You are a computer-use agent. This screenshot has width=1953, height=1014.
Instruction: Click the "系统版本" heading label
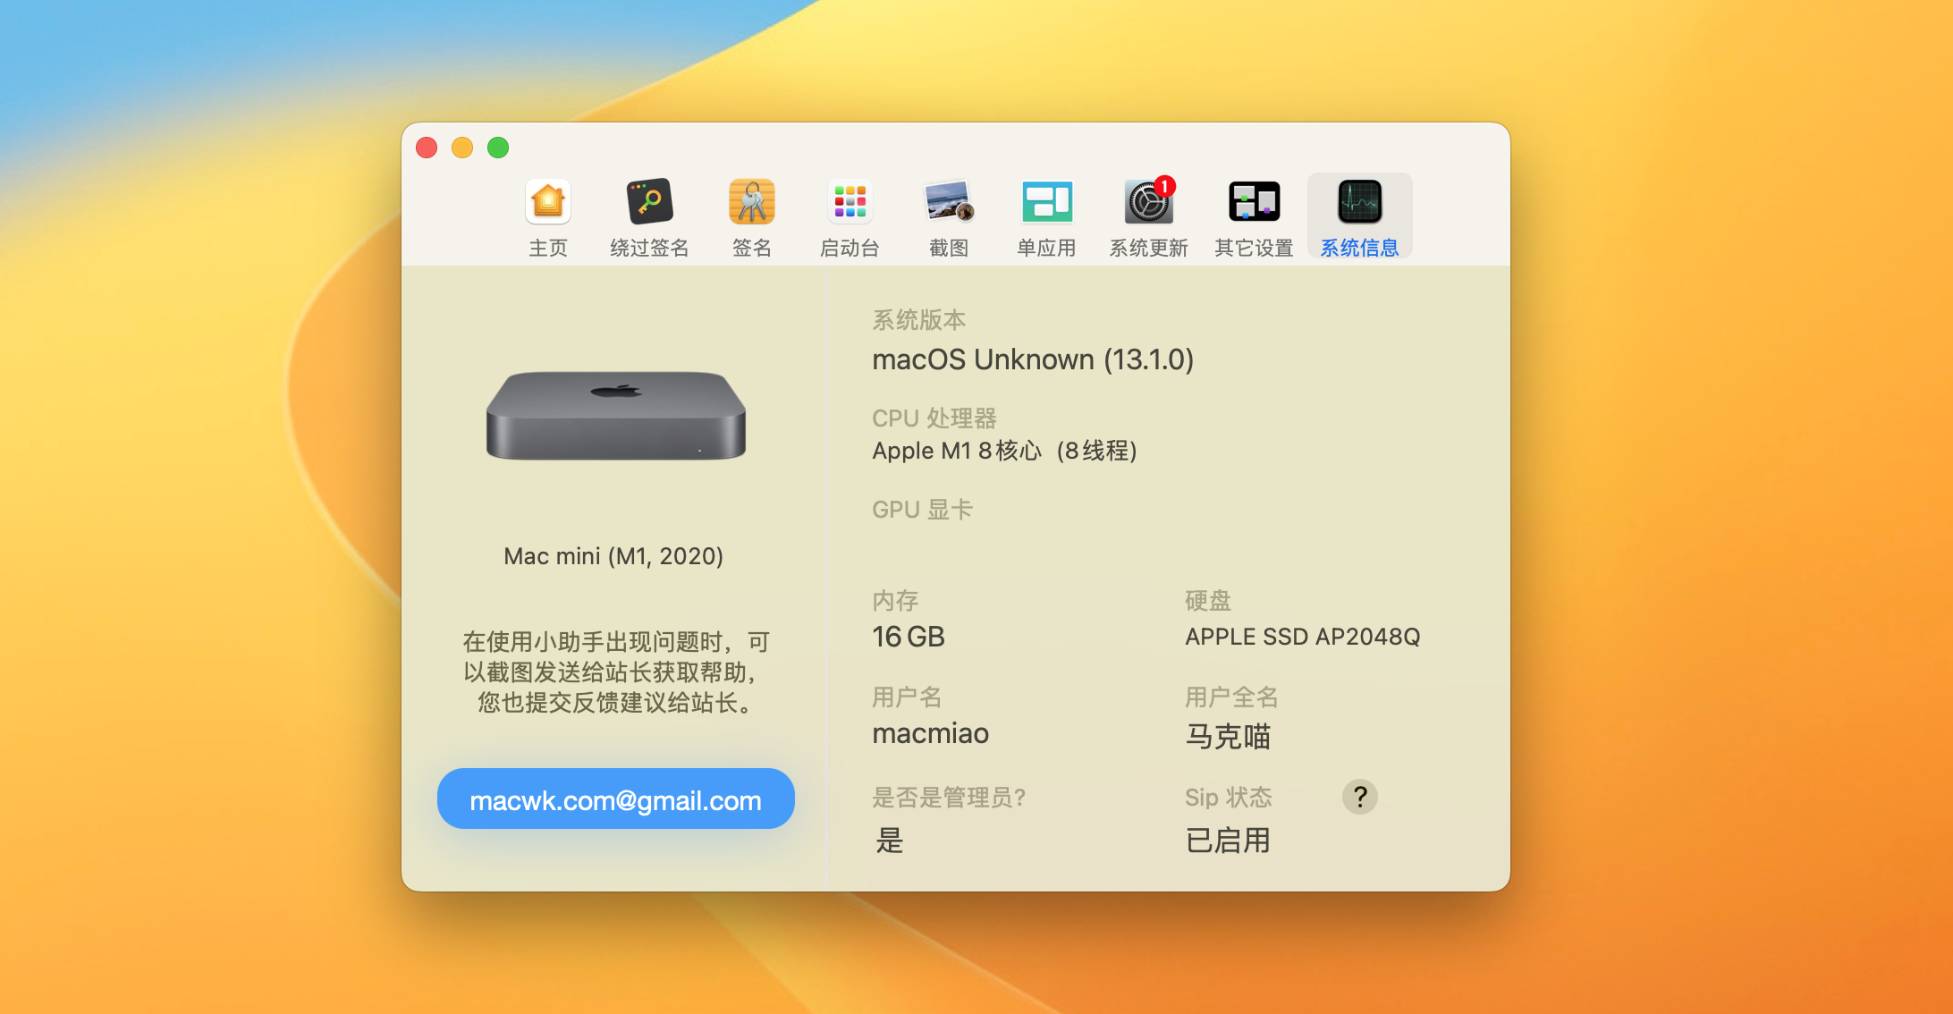click(918, 319)
